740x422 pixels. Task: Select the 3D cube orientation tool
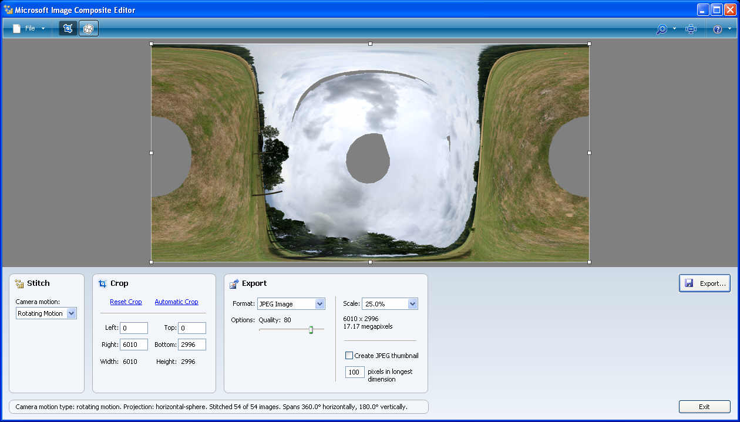point(89,28)
